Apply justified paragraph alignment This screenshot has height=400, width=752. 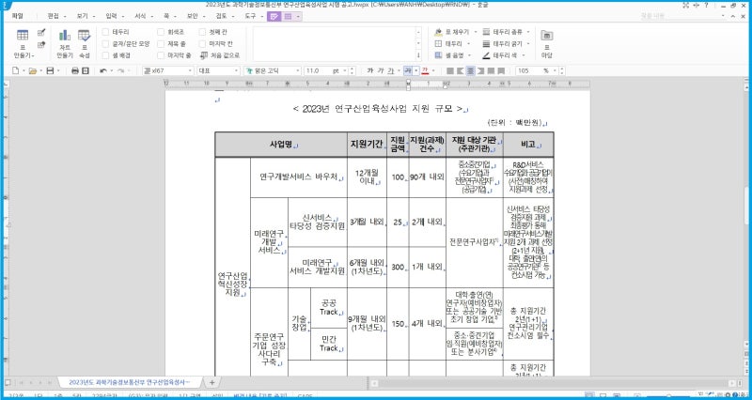click(x=450, y=71)
